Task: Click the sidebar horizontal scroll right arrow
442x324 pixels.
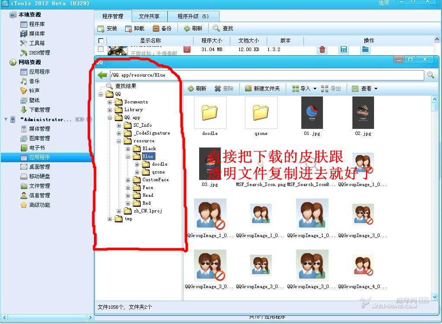Action: (90, 318)
